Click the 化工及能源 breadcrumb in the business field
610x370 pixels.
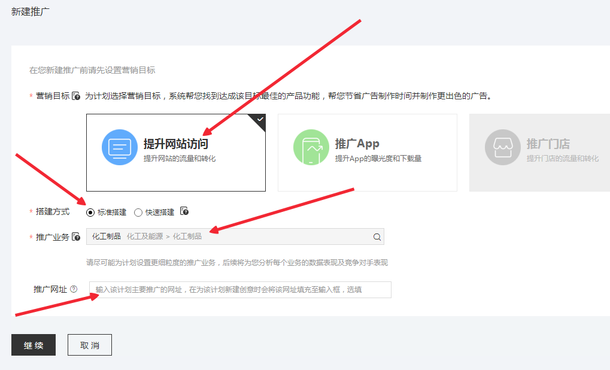pyautogui.click(x=146, y=236)
